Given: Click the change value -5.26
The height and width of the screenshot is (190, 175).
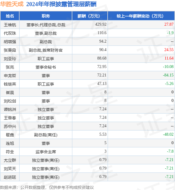Looking at the screenshot, I should point(169,84).
